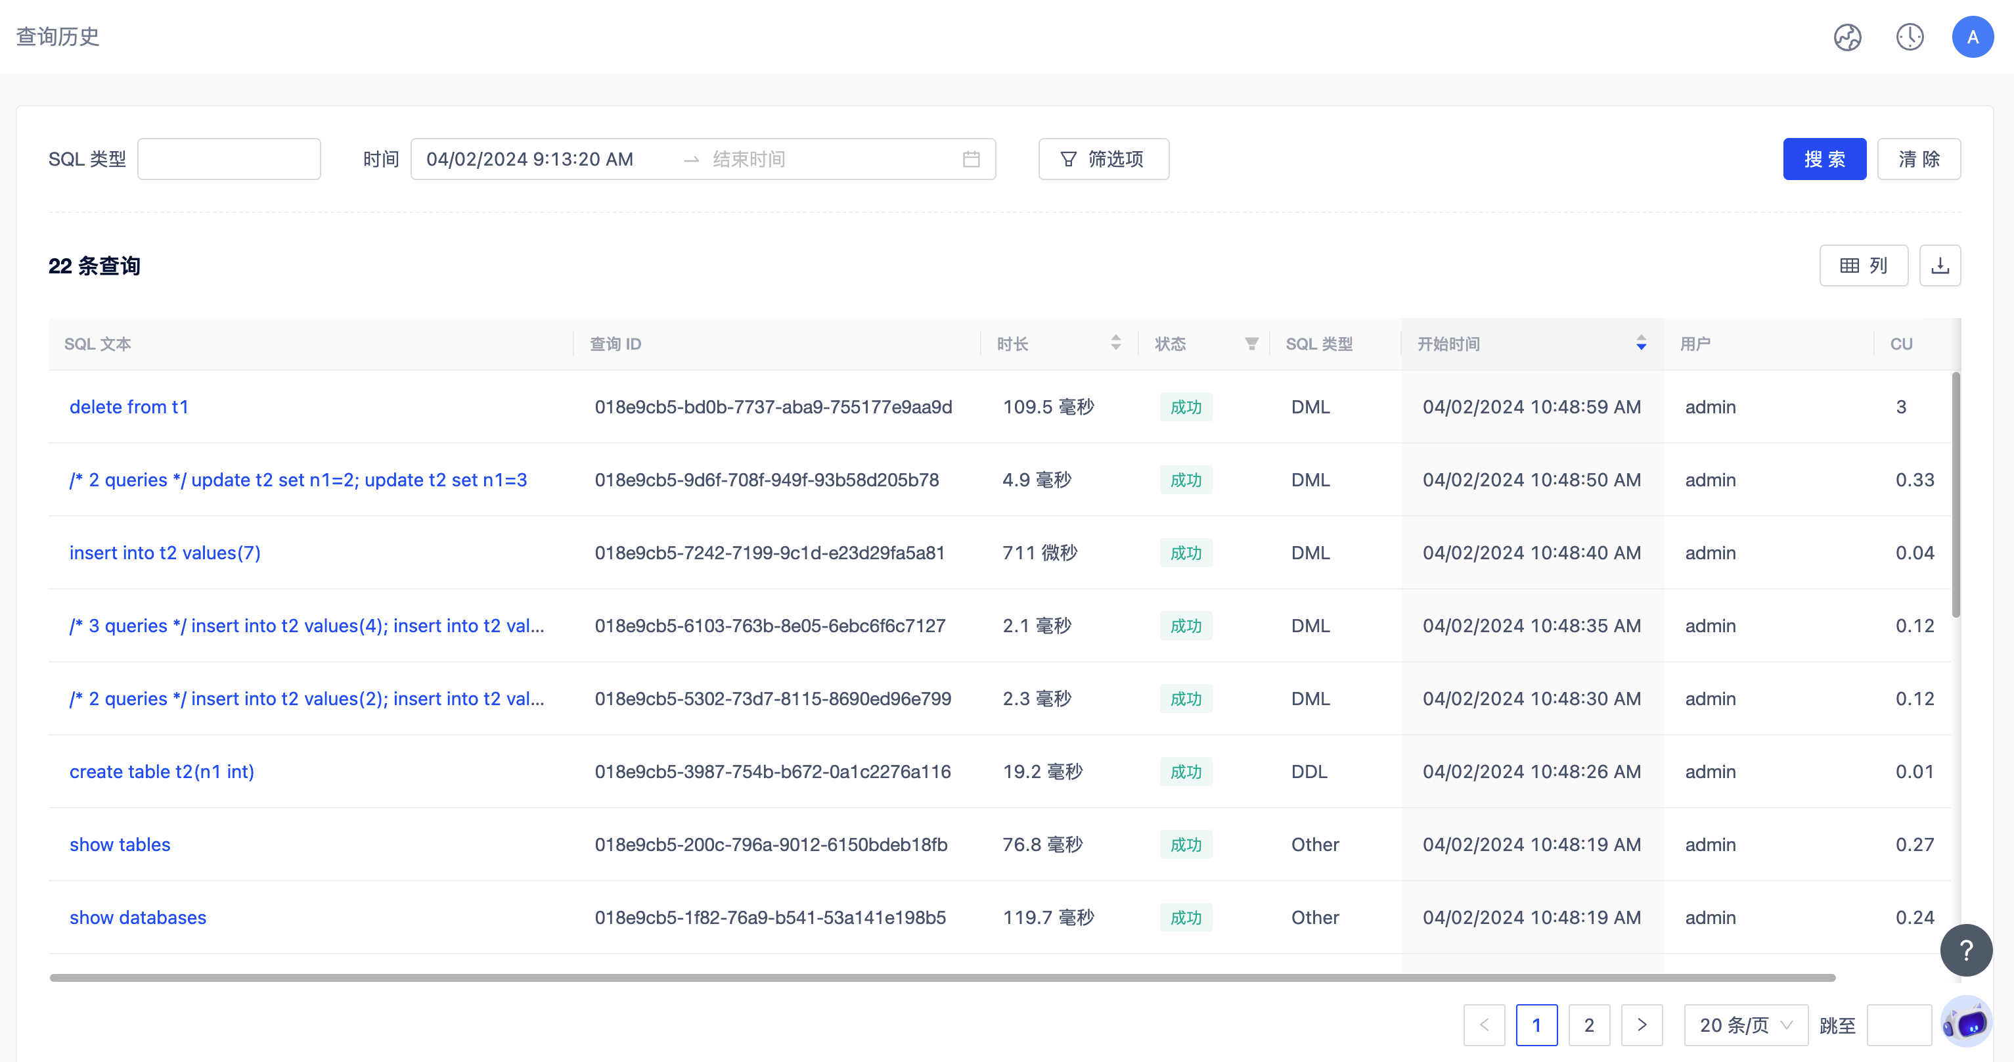Viewport: 2014px width, 1062px height.
Task: Click the blue search button
Action: click(1824, 160)
